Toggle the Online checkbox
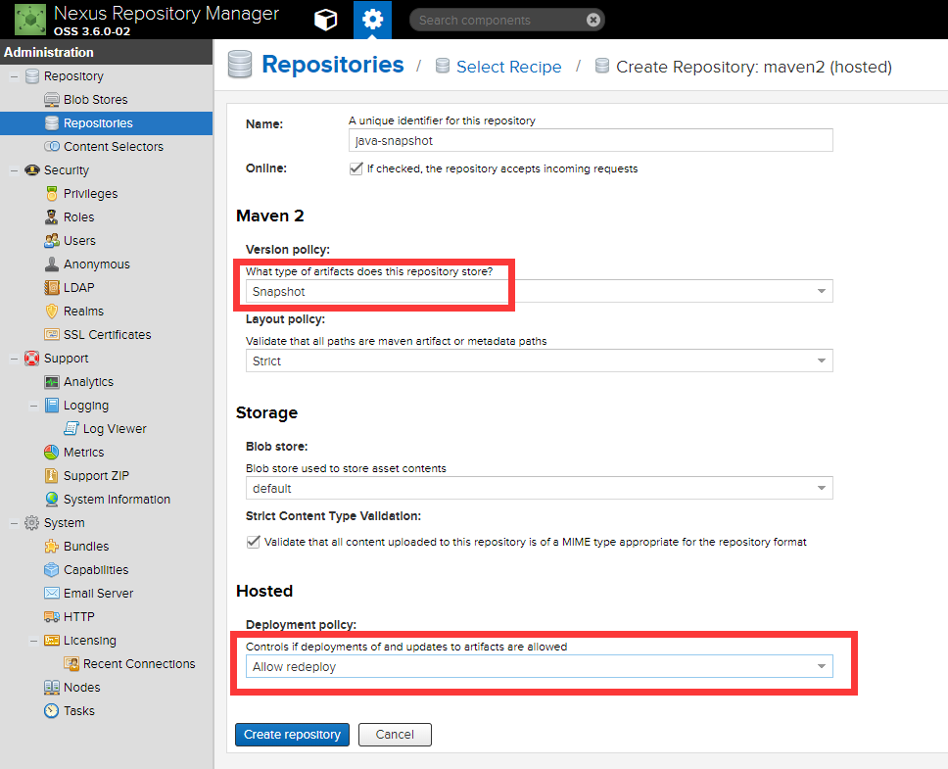Screen dimensions: 948x769 click(x=356, y=168)
